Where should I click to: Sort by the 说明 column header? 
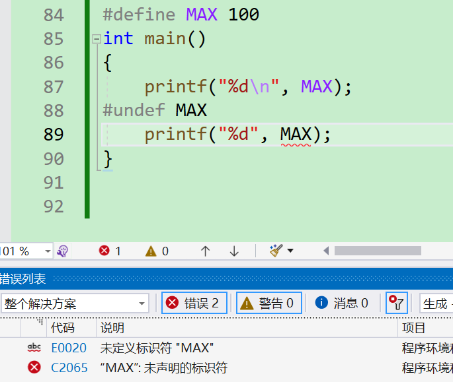(x=247, y=328)
